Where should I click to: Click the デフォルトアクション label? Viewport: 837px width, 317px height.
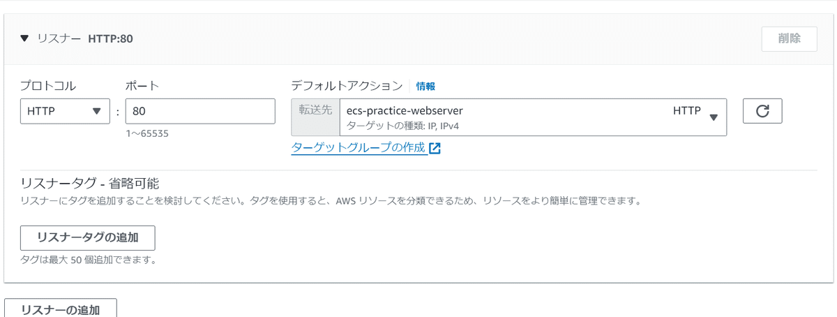point(347,86)
